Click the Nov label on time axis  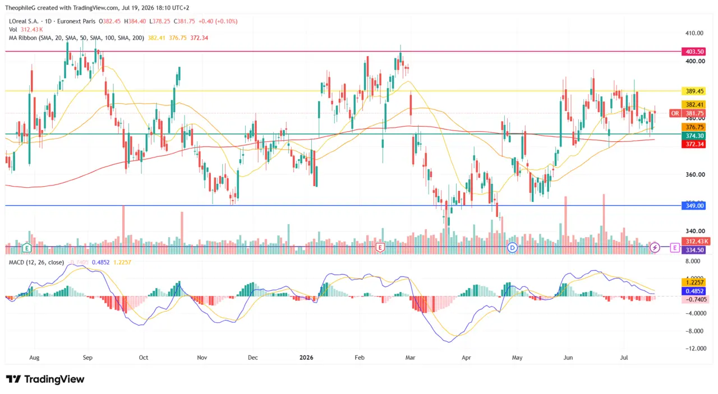pos(202,357)
